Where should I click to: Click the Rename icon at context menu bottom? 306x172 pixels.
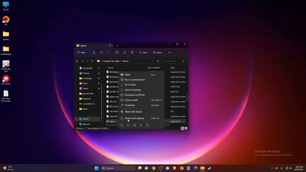pyautogui.click(x=135, y=125)
